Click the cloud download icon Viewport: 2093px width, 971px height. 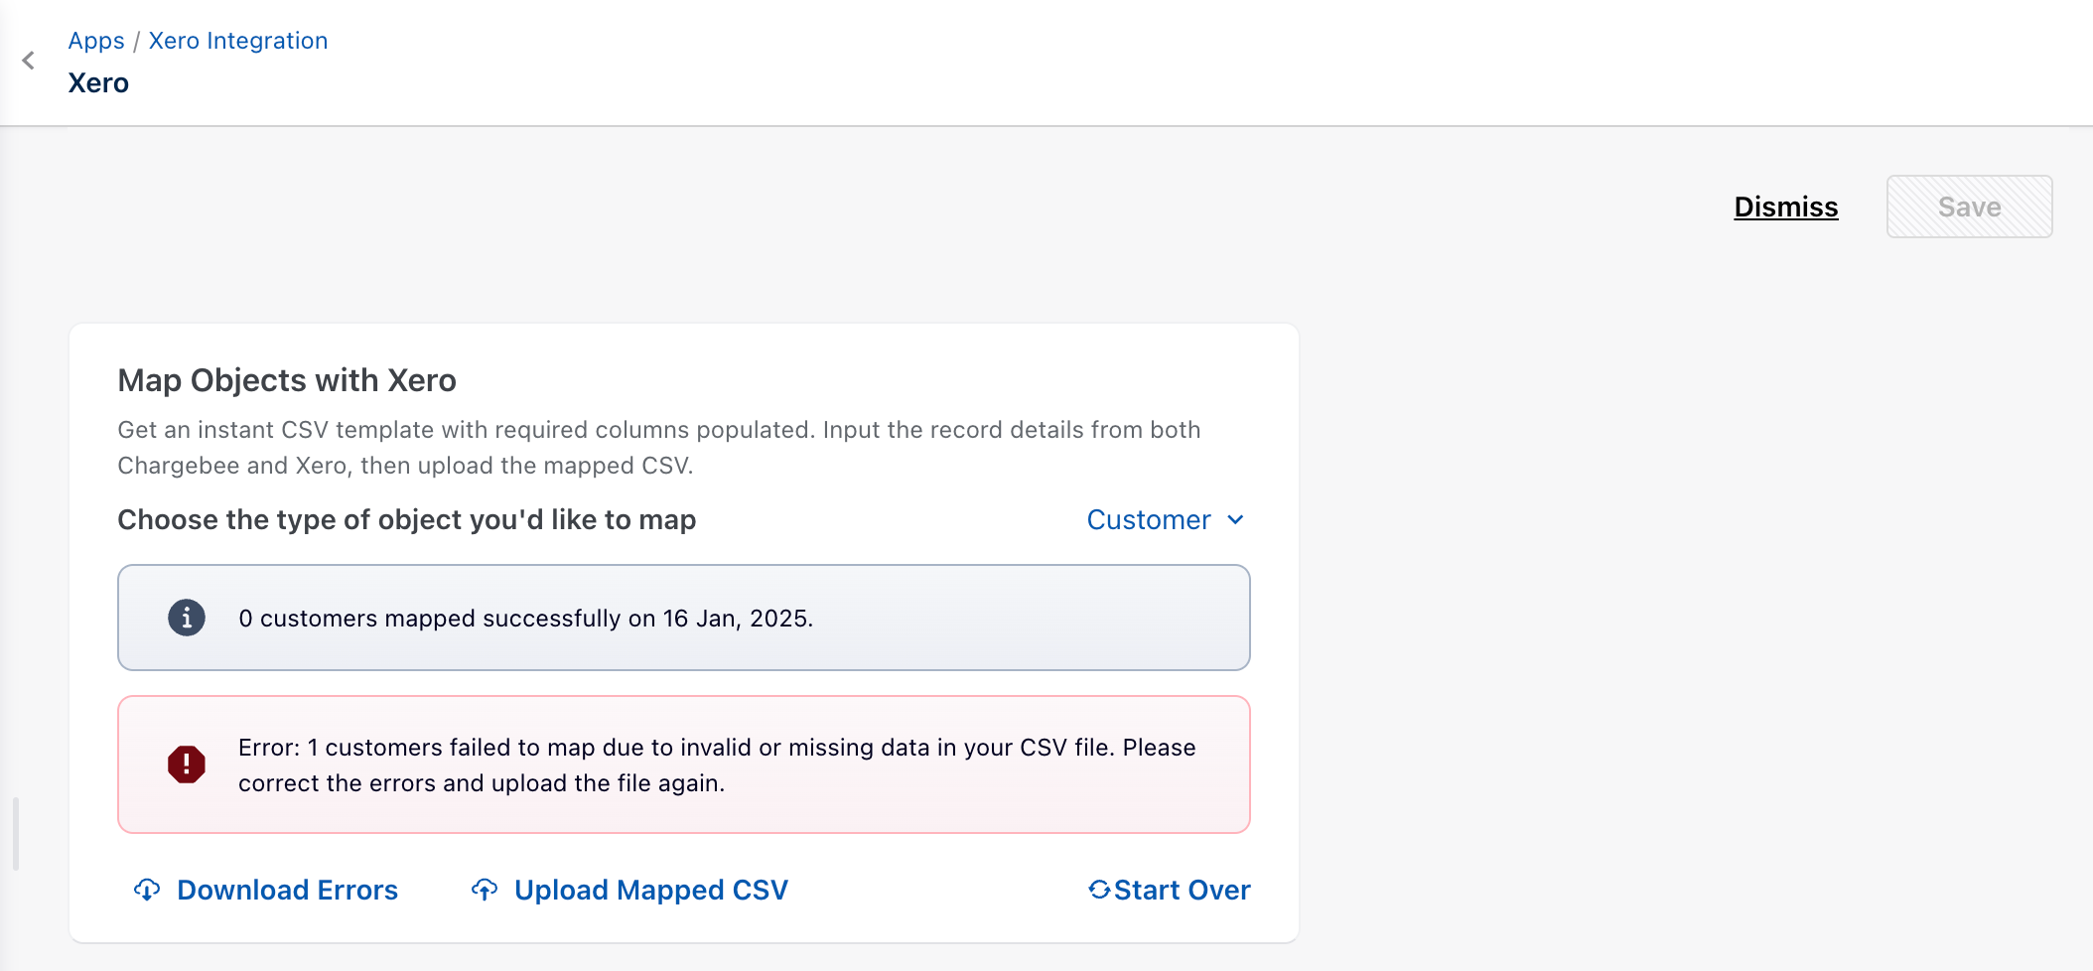pyautogui.click(x=147, y=890)
